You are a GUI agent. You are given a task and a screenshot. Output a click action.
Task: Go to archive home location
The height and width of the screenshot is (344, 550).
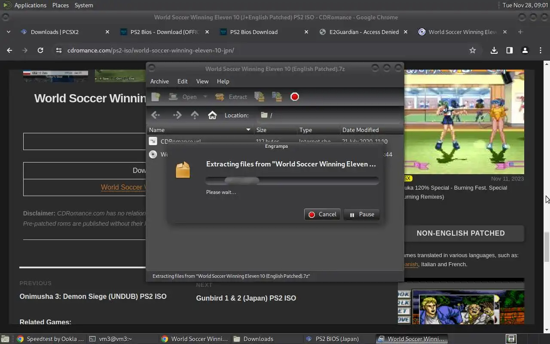212,115
